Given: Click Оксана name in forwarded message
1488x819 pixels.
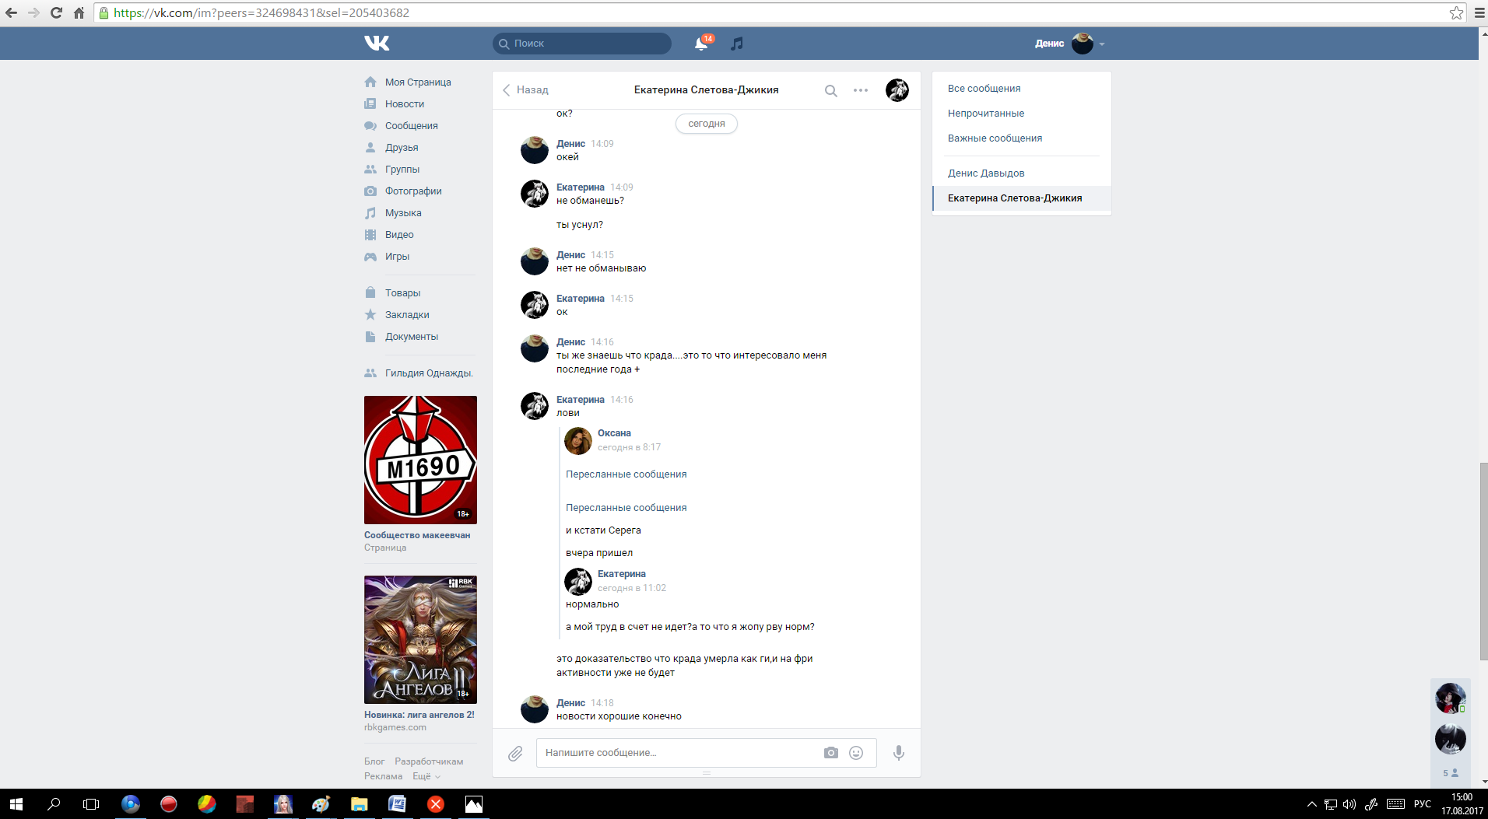Looking at the screenshot, I should point(614,433).
